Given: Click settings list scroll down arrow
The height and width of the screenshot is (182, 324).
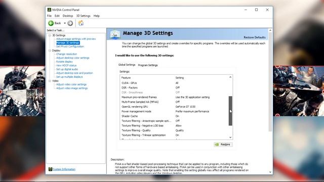Looking at the screenshot, I should 230,138.
